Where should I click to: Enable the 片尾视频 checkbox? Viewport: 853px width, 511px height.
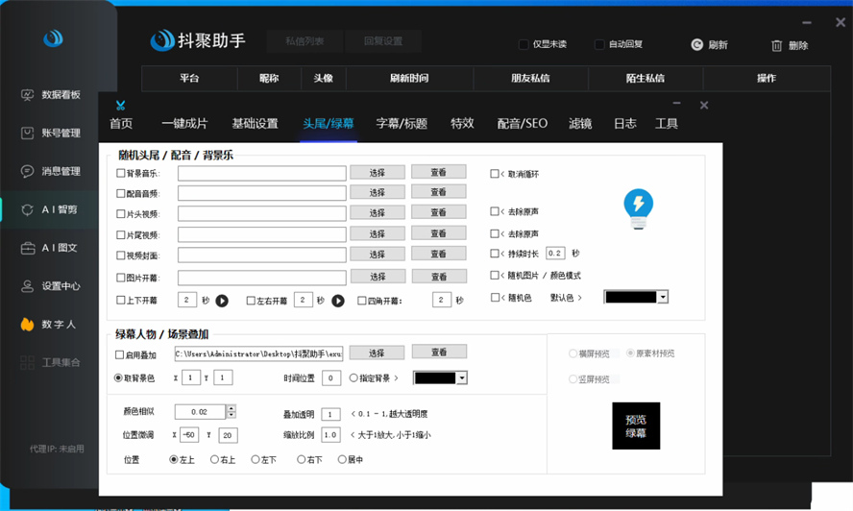point(121,235)
